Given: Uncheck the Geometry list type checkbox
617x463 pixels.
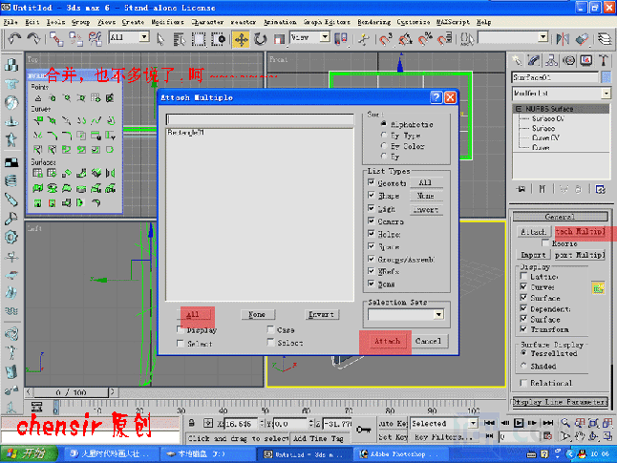Looking at the screenshot, I should click(372, 182).
